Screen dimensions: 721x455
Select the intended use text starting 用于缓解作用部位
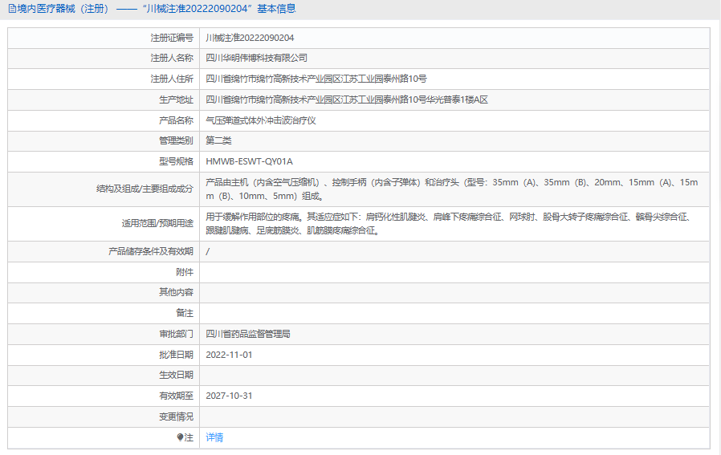448,223
